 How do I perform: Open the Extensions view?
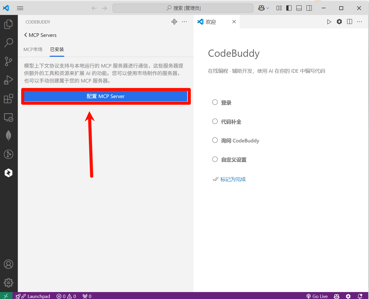point(9,99)
